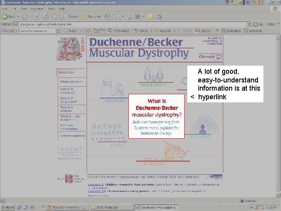The height and width of the screenshot is (211, 281).
Task: Click the PageRank indicator on the Google toolbar
Action: coord(100,30)
